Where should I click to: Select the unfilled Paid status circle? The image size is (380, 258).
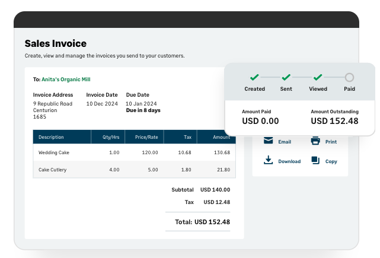pyautogui.click(x=349, y=77)
